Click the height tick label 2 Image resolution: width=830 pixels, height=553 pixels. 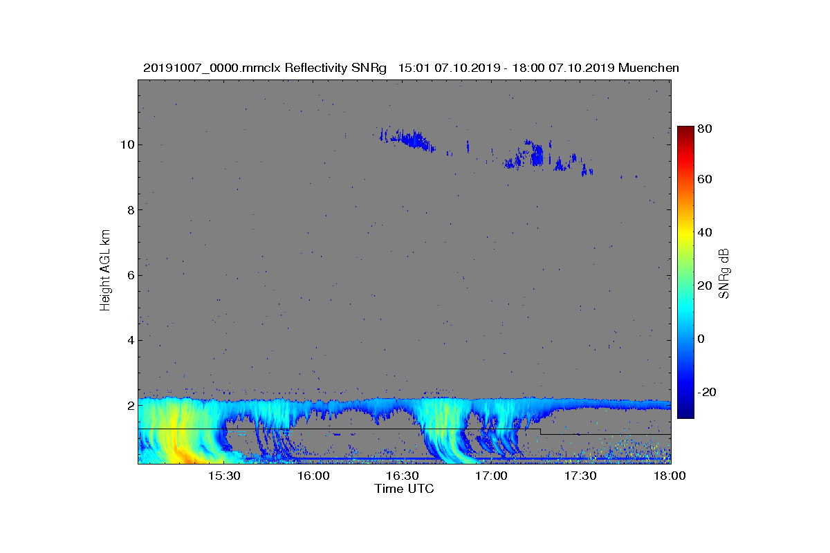[x=130, y=406]
